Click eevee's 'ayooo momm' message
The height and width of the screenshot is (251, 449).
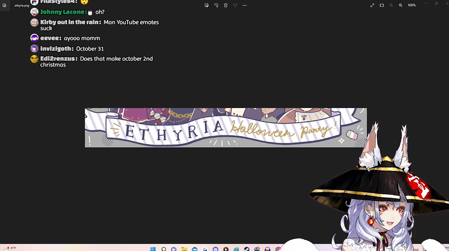point(82,38)
